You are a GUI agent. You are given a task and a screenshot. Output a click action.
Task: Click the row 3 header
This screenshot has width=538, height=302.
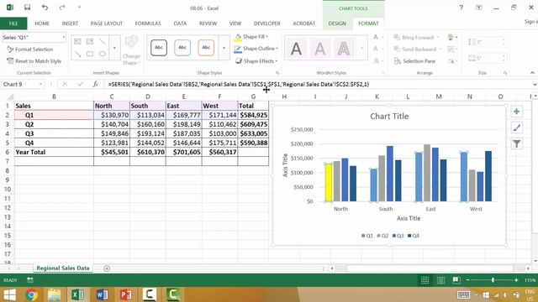click(7, 124)
